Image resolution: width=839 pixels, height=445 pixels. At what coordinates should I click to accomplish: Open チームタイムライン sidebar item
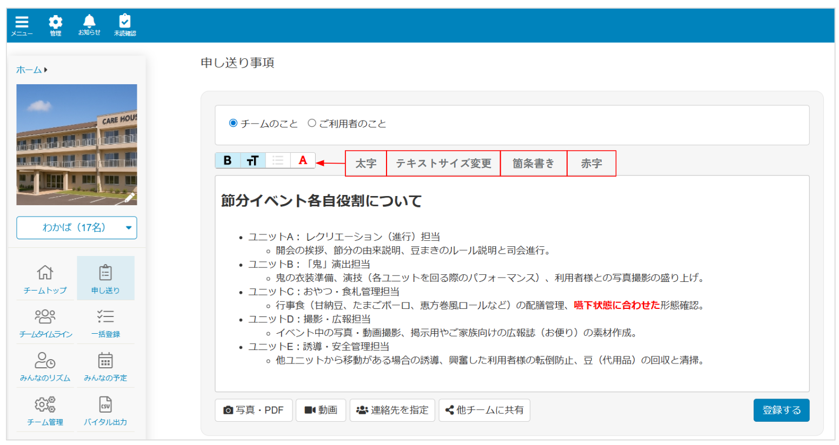tap(45, 322)
